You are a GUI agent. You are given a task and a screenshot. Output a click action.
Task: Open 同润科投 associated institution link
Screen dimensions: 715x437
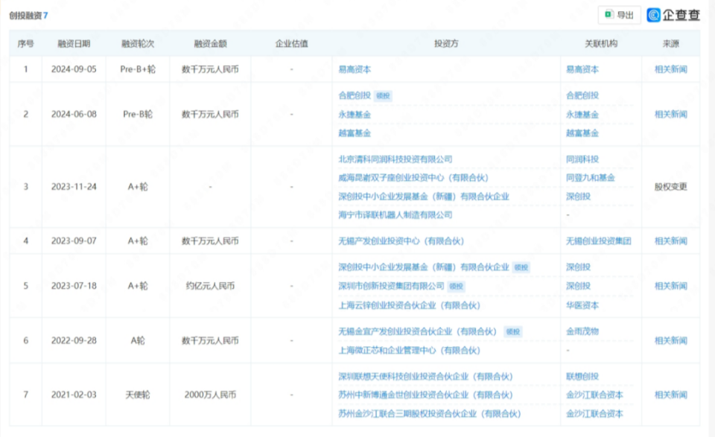582,159
